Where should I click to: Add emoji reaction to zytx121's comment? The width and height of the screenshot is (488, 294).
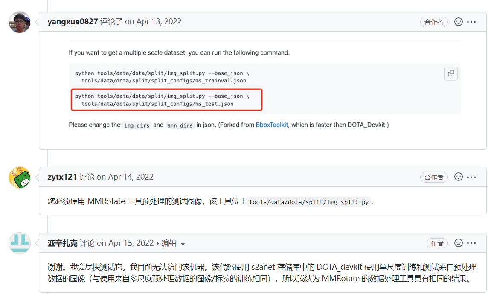[459, 177]
